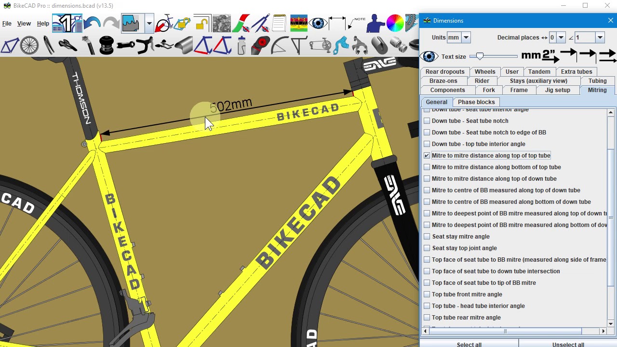This screenshot has height=347, width=617.
Task: Click the crankset drivetrain icon
Action: pyautogui.click(x=320, y=45)
